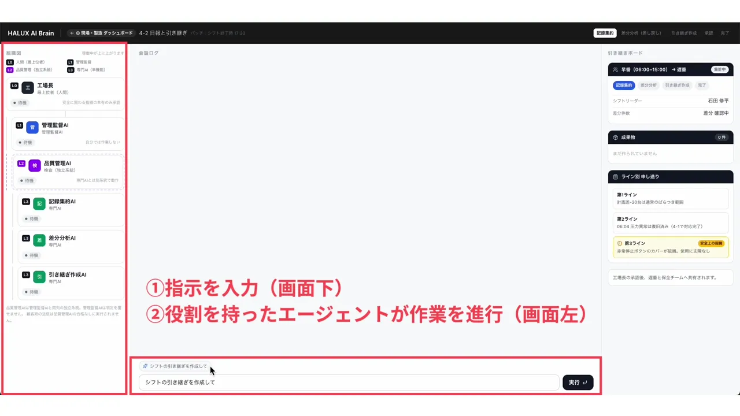Click the 工場長 avatar icon
This screenshot has width=740, height=416.
pyautogui.click(x=28, y=88)
